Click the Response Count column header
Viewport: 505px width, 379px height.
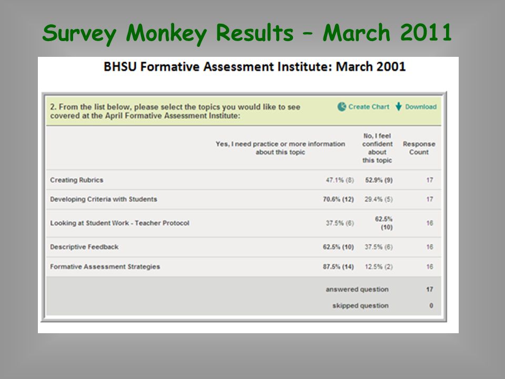[419, 148]
